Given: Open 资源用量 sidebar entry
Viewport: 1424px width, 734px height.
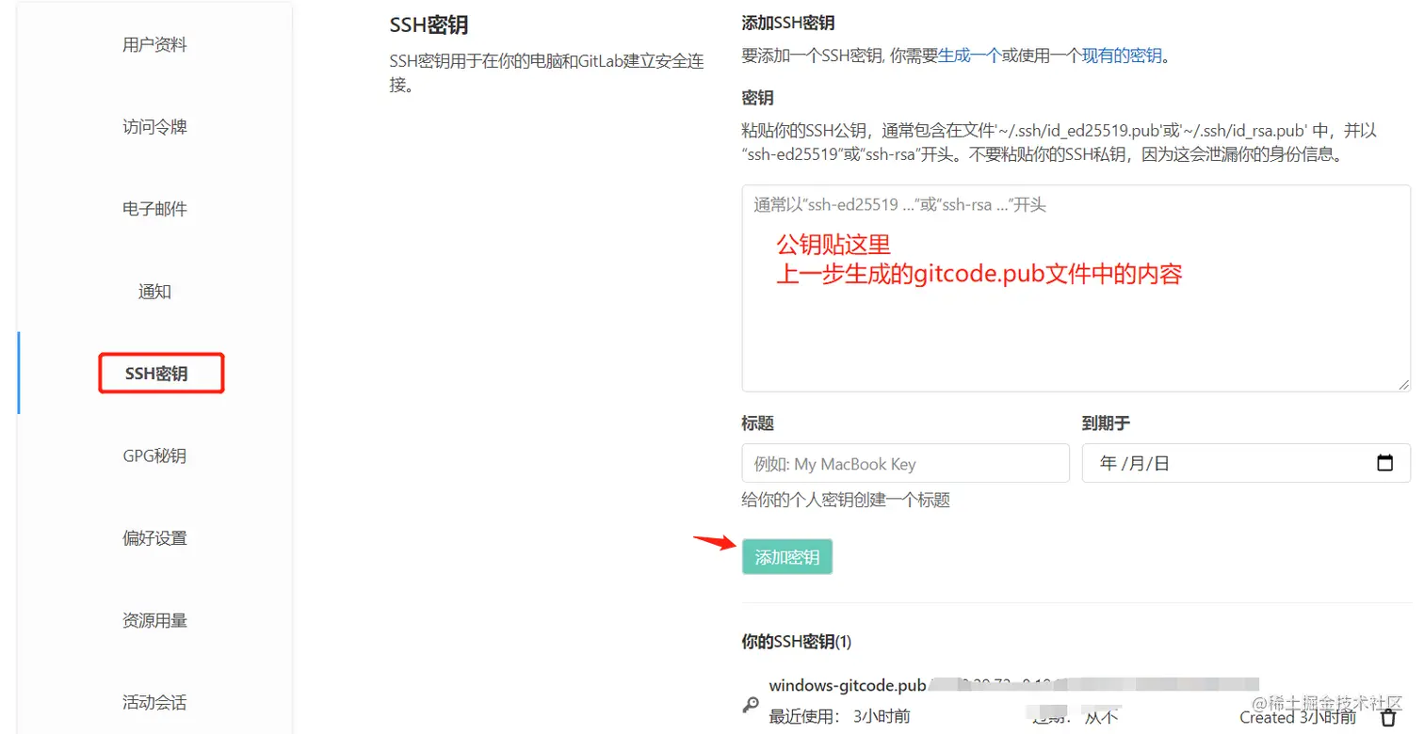Looking at the screenshot, I should pyautogui.click(x=154, y=621).
